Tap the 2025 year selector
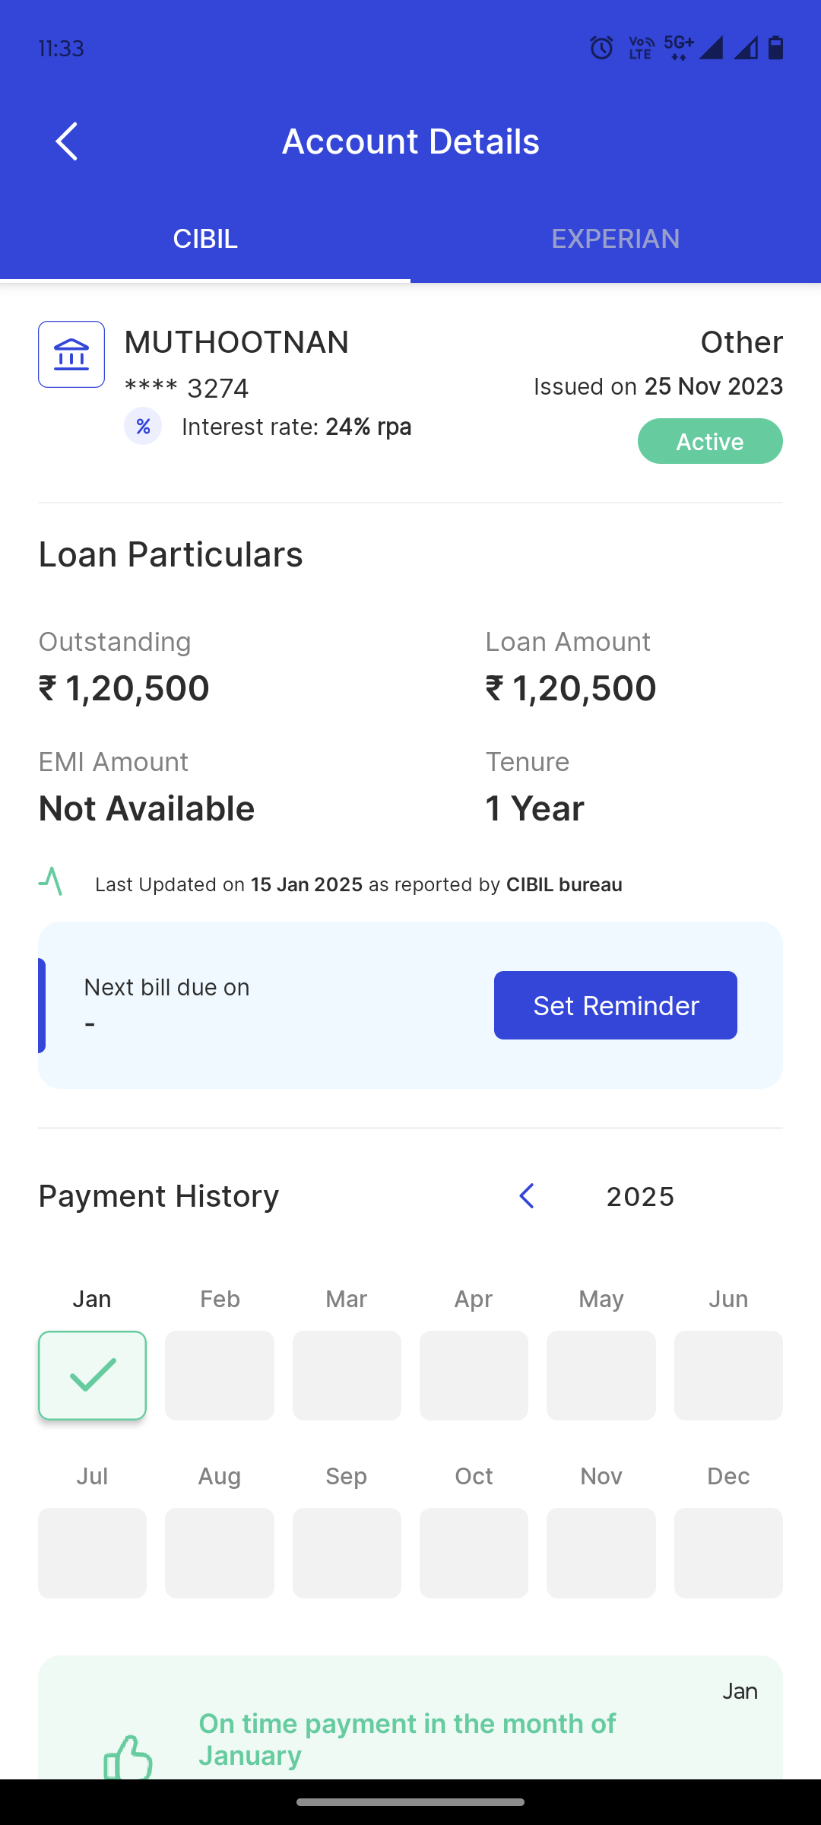Screen dimensions: 821x1825 pos(640,1197)
